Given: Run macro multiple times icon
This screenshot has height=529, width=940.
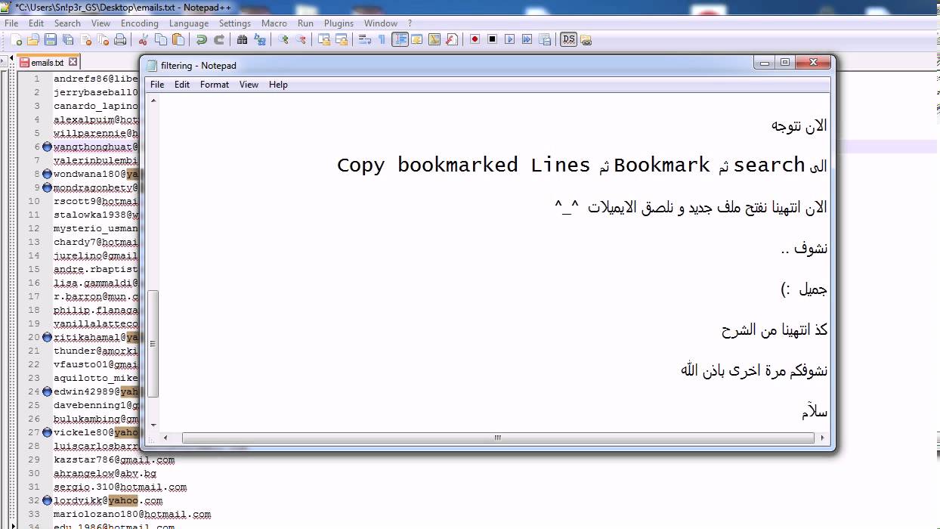Looking at the screenshot, I should 527,39.
